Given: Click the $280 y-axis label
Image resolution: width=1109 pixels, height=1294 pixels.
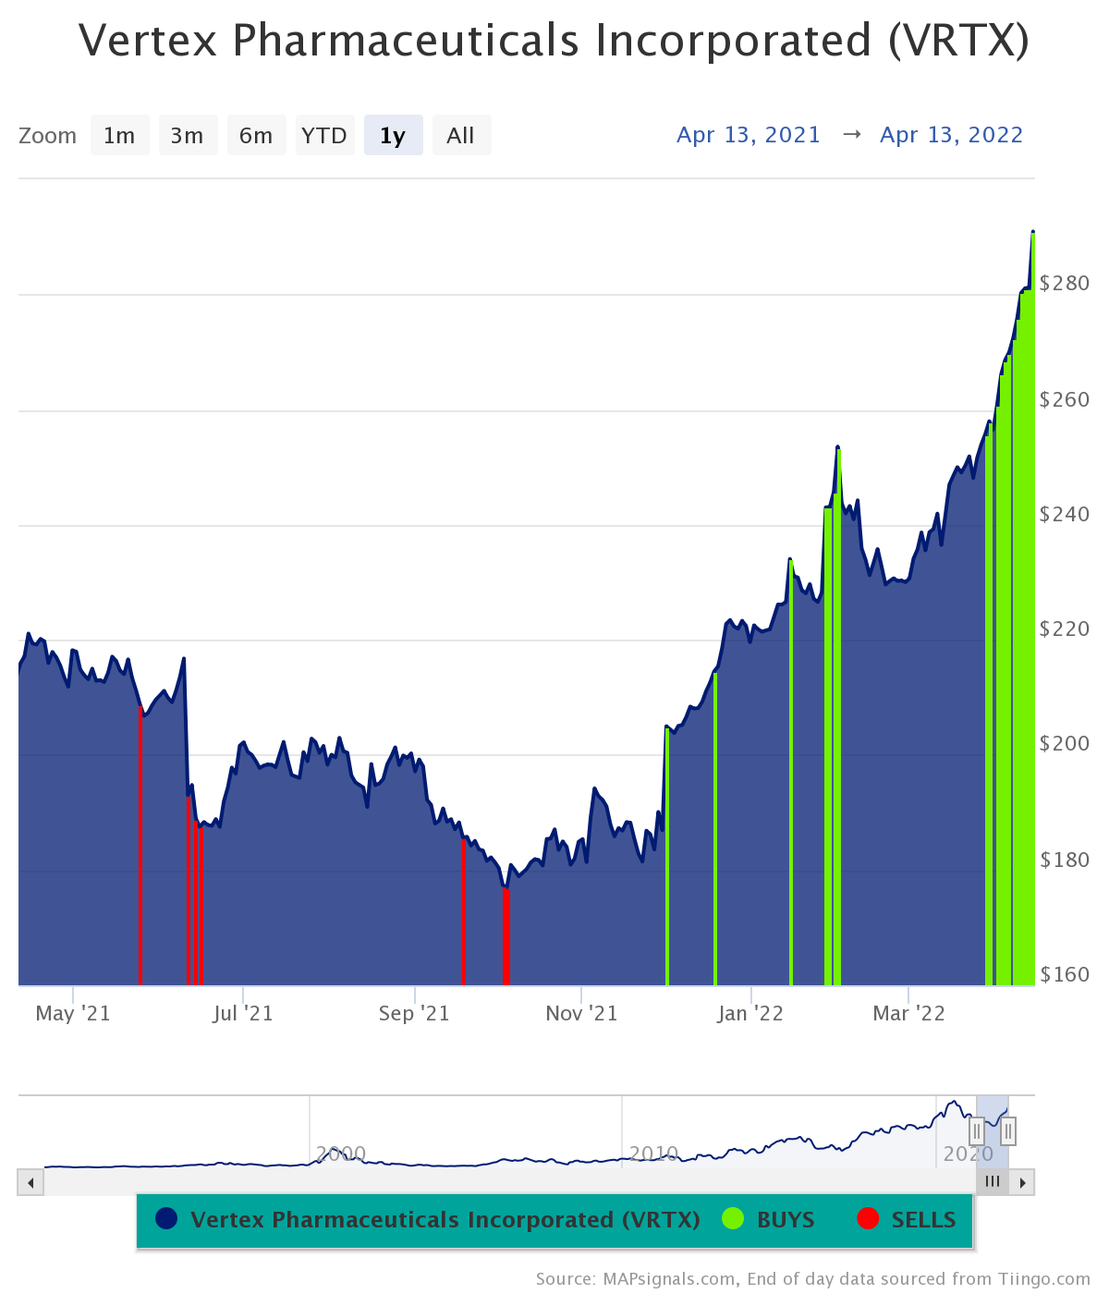Looking at the screenshot, I should point(1065,283).
